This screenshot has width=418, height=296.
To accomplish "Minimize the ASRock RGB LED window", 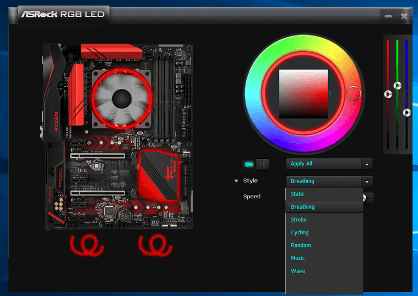I will coord(388,16).
